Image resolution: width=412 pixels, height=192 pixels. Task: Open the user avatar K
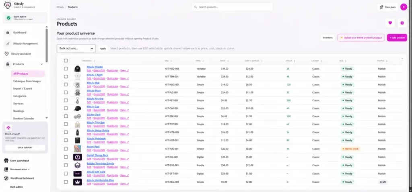[404, 7]
